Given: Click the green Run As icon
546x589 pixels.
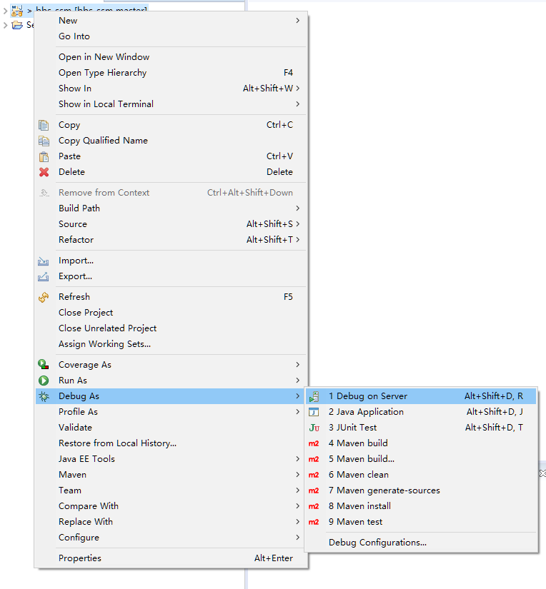Looking at the screenshot, I should [44, 381].
